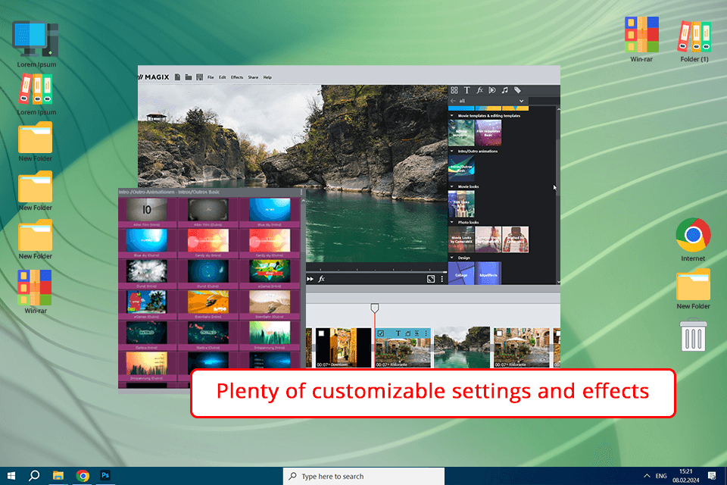Collapse 'Movie templates & editing templates' section
The width and height of the screenshot is (727, 485).
click(x=452, y=115)
